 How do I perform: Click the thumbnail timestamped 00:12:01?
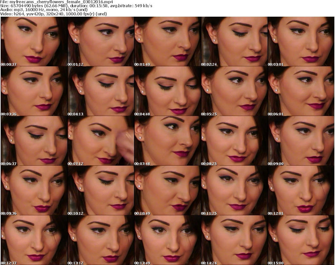(x=301, y=190)
